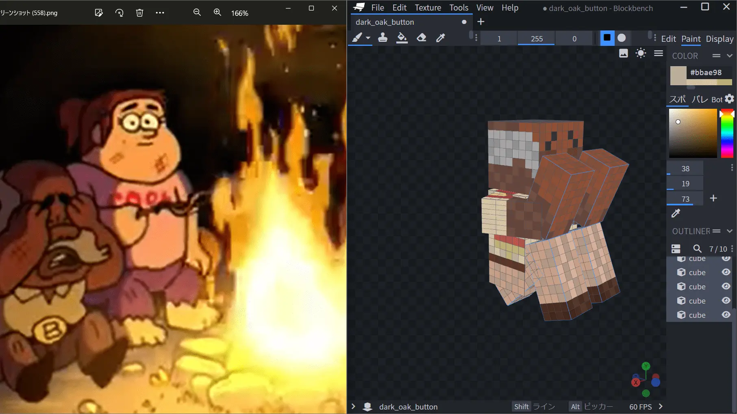737x414 pixels.
Task: Open the brush tool dropdown arrow
Action: 368,38
